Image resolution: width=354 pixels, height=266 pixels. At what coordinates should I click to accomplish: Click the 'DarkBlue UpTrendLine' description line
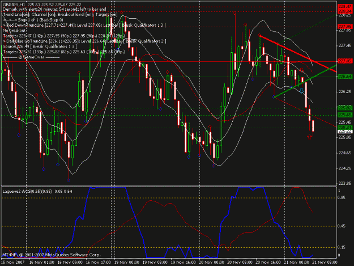coord(84,41)
